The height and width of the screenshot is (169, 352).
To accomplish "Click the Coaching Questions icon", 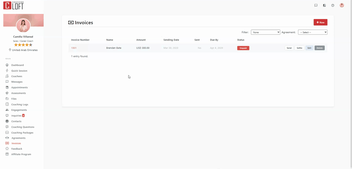I will coord(7,127).
